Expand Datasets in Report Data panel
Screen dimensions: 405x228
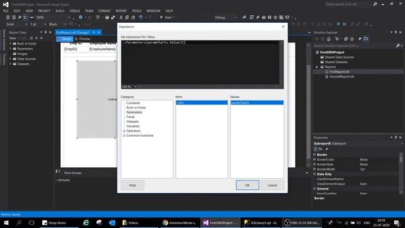click(10, 64)
